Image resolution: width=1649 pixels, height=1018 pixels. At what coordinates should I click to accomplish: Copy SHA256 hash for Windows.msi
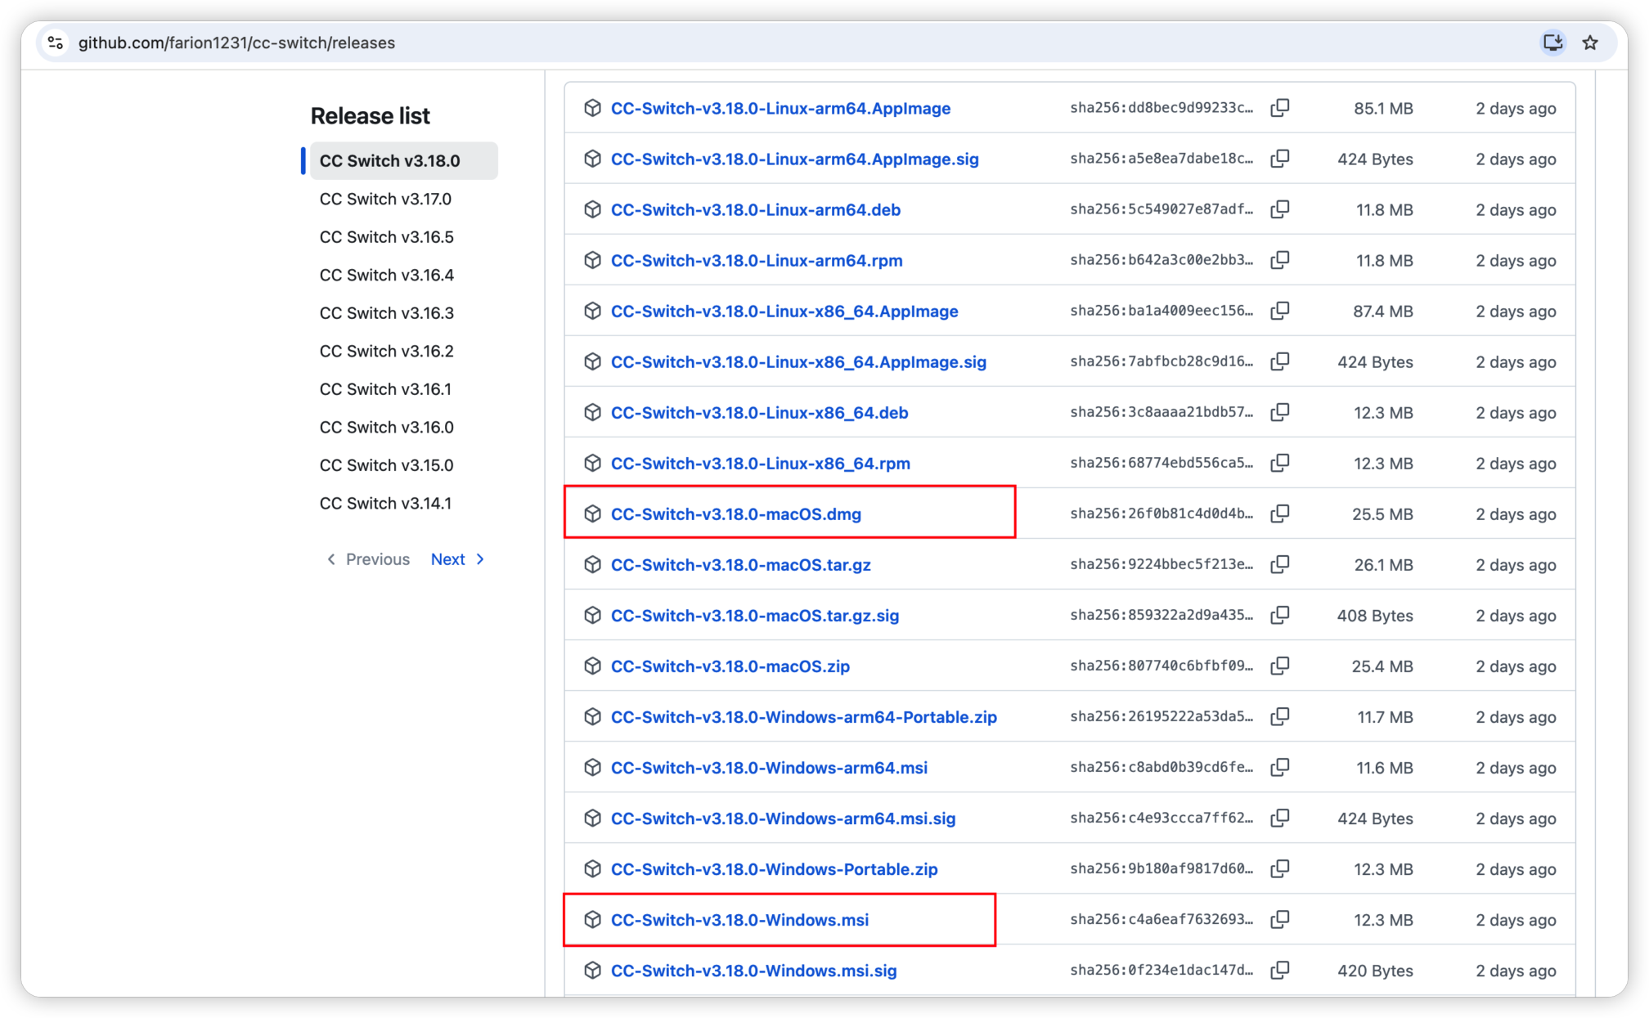[1280, 919]
